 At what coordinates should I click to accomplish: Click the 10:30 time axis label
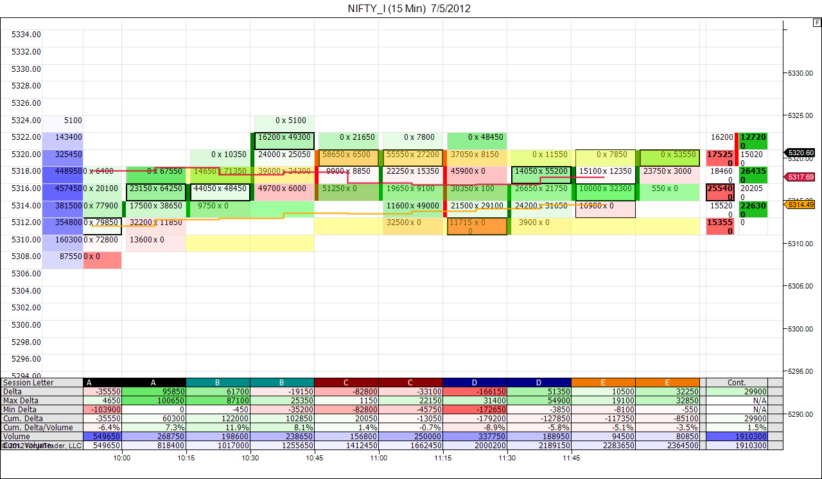(x=250, y=458)
